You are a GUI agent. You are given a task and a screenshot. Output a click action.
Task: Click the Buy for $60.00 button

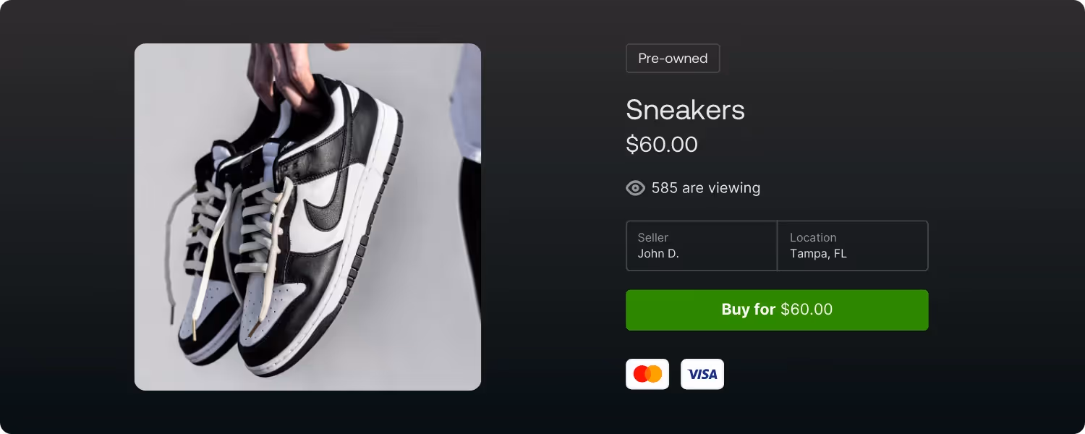click(777, 310)
